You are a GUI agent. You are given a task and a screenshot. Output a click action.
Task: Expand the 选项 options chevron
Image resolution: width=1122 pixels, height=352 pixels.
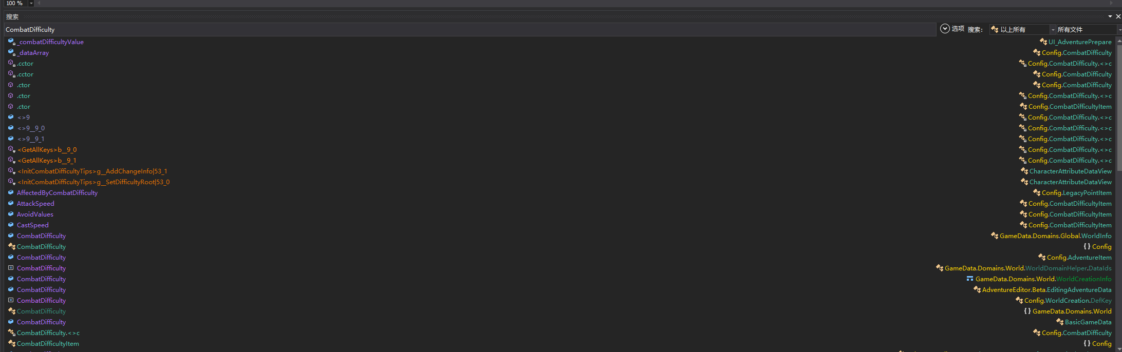pos(945,29)
